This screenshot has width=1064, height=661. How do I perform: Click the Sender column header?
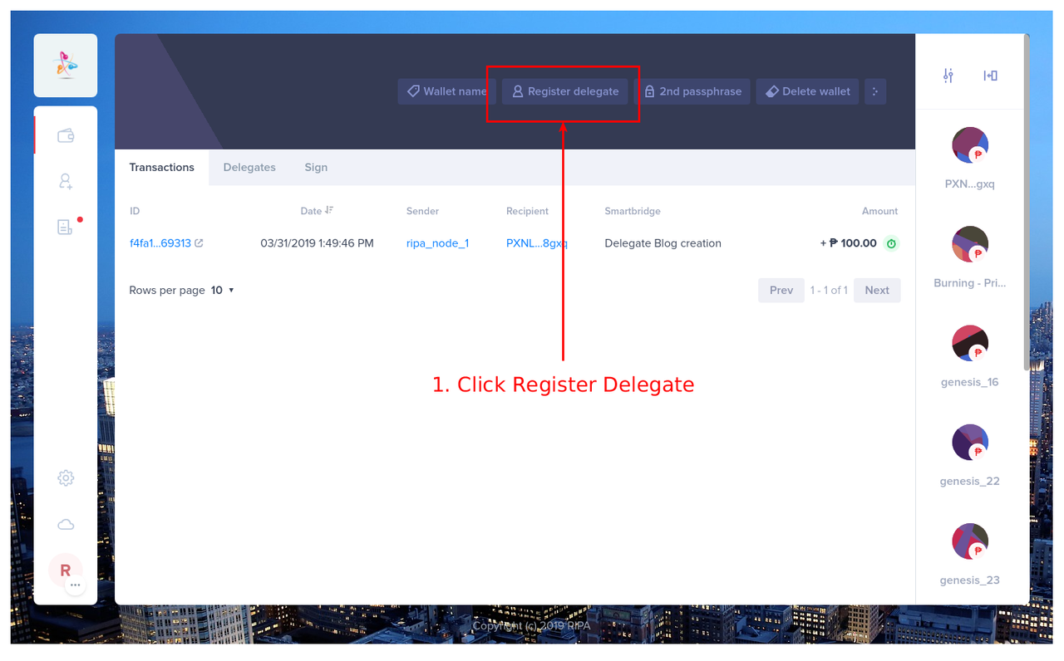coord(422,211)
